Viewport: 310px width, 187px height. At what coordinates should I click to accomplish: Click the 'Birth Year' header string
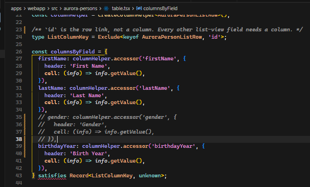[x=88, y=153]
